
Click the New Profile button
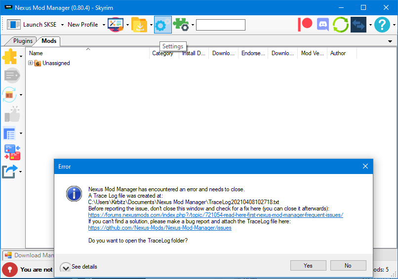pyautogui.click(x=83, y=25)
